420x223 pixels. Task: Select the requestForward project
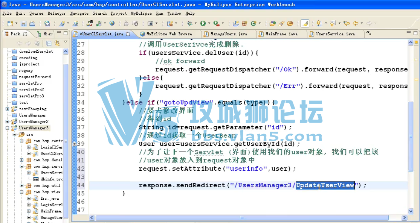[35, 77]
